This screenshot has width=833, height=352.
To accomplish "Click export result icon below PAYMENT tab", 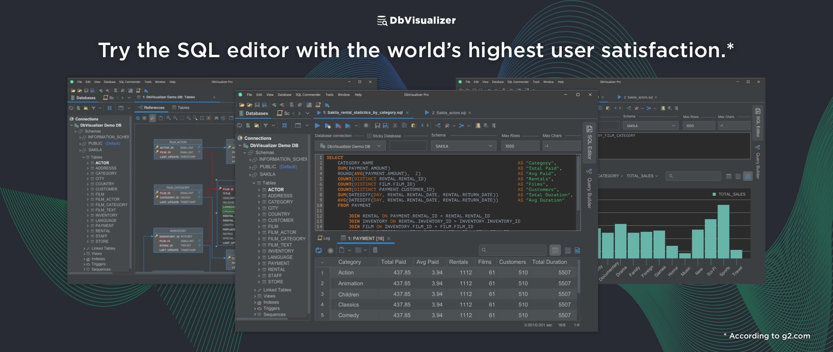I will coord(342,250).
